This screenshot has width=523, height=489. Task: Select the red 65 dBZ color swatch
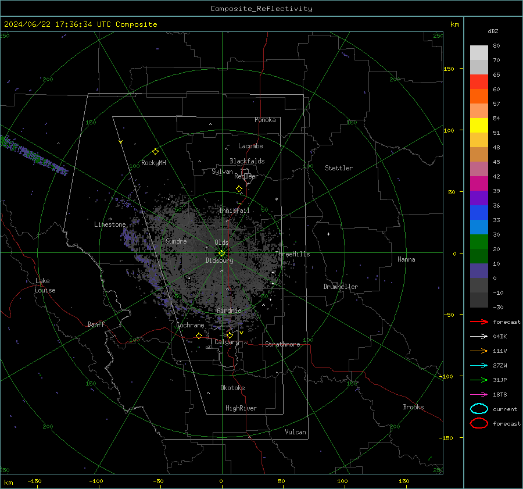(479, 81)
